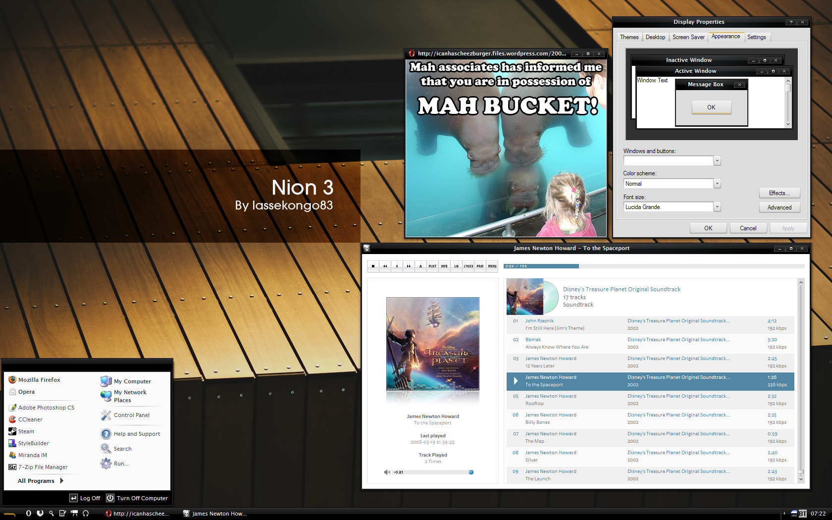Expand All Programs

pos(41,481)
